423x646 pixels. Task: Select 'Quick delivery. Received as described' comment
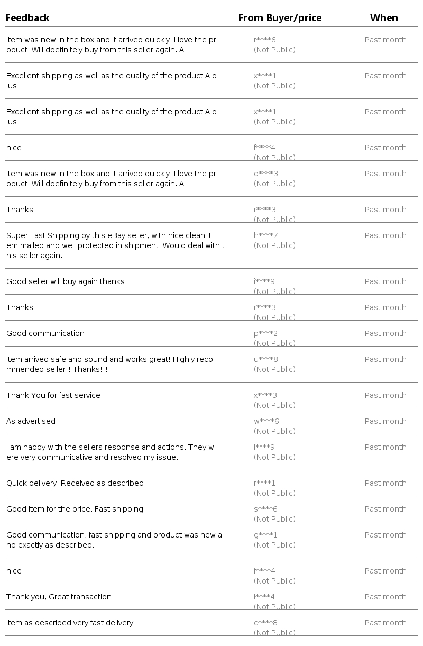point(75,483)
